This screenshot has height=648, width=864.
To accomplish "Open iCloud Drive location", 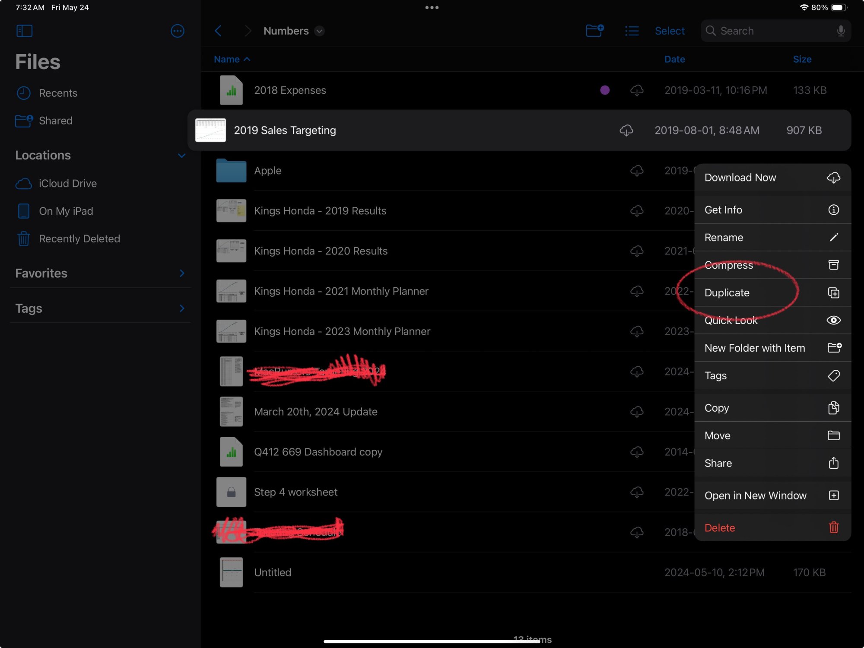I will (99, 184).
